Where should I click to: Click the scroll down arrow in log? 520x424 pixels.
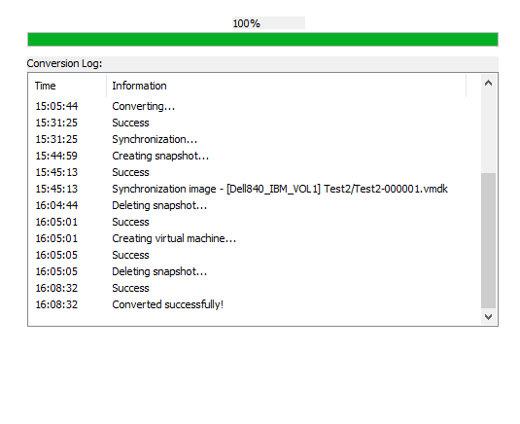488,317
